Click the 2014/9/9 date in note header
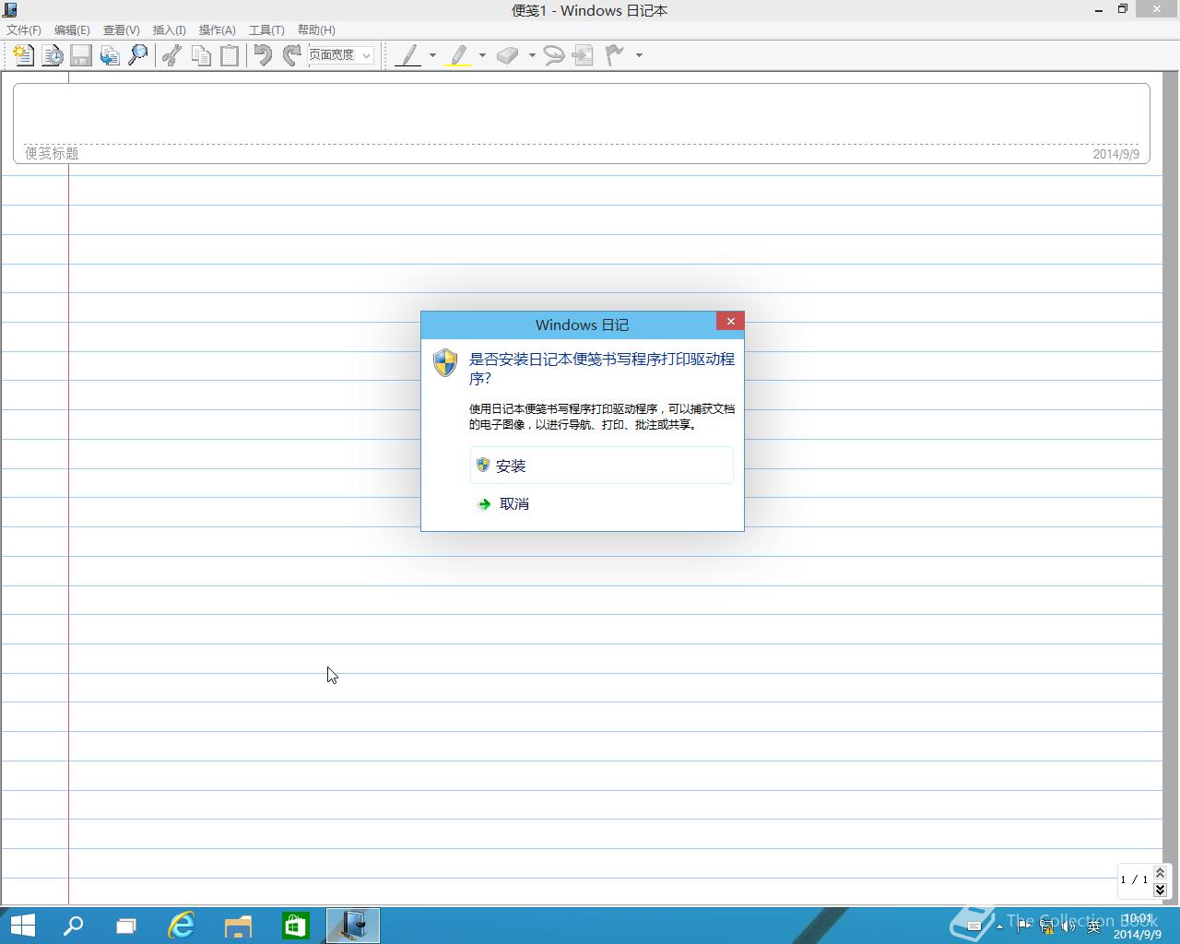 click(x=1115, y=154)
